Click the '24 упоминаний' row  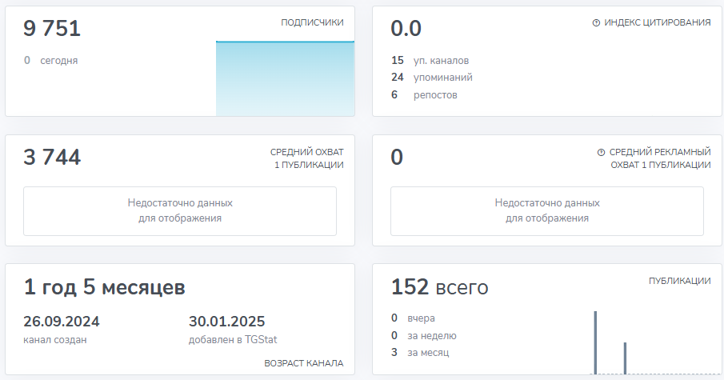(432, 77)
